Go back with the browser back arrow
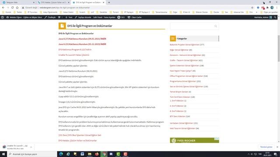 click(x=3, y=7)
